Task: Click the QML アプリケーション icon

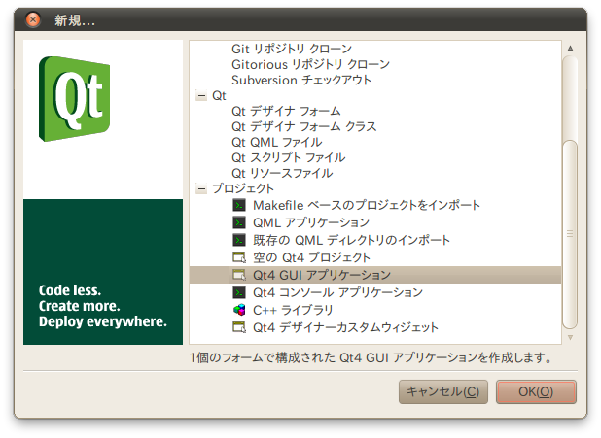Action: click(239, 222)
